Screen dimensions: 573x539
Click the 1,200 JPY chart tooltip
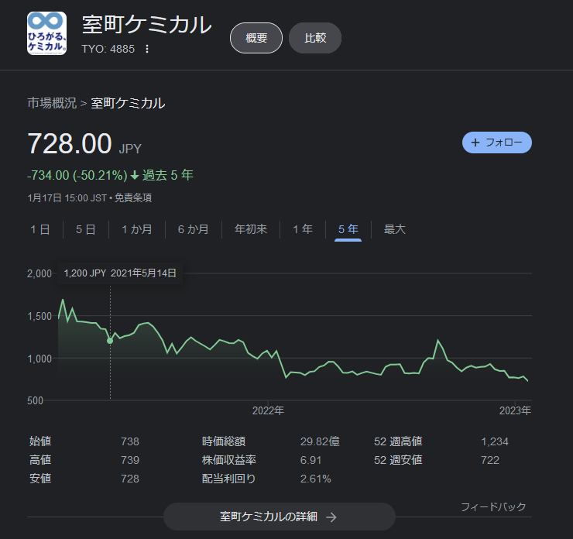coord(120,273)
